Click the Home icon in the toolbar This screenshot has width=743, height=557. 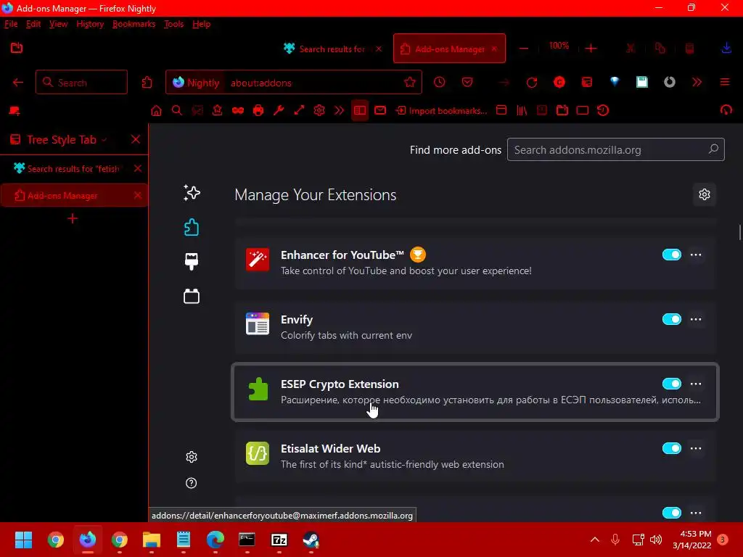click(x=156, y=111)
